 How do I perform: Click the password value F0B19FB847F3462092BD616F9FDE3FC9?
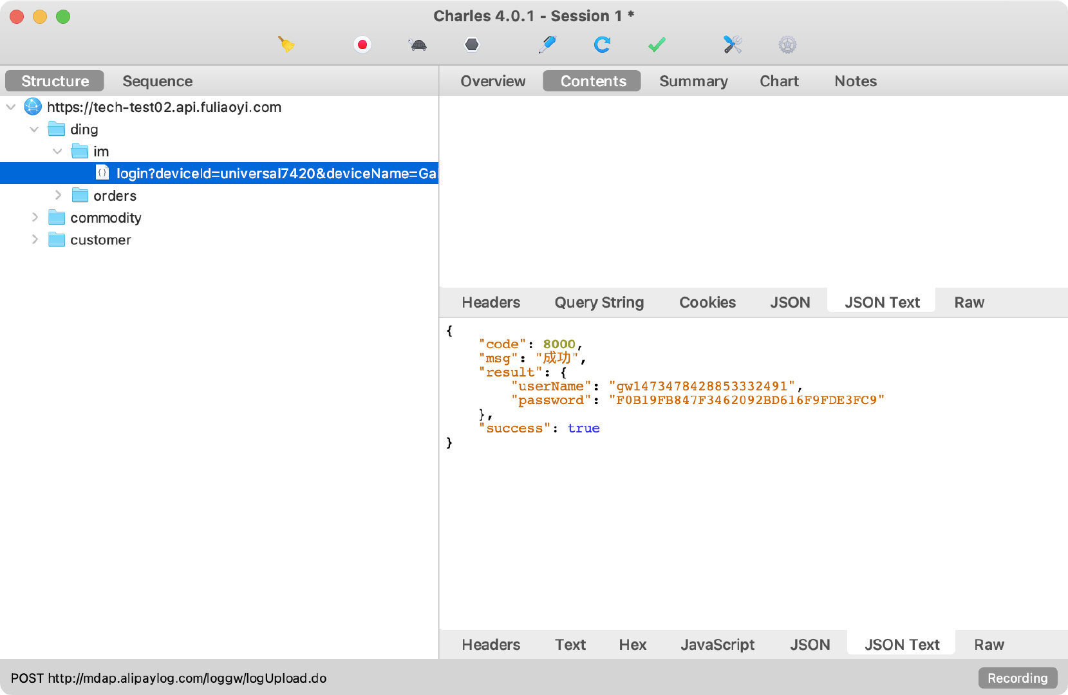(747, 400)
